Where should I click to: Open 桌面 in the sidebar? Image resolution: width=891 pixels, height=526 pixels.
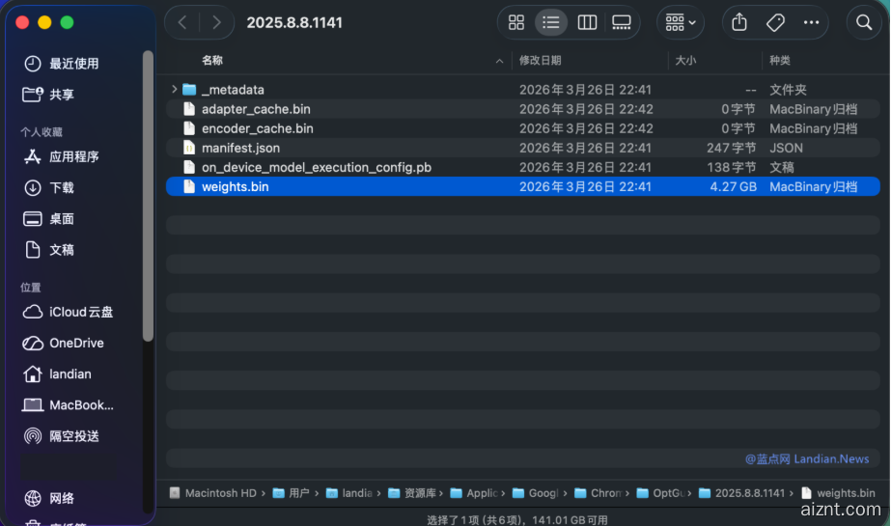[49, 219]
